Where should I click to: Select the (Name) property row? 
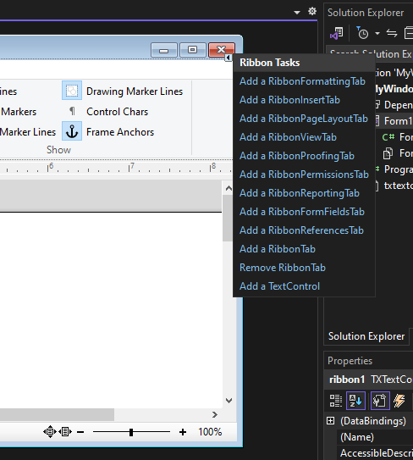tap(375, 437)
